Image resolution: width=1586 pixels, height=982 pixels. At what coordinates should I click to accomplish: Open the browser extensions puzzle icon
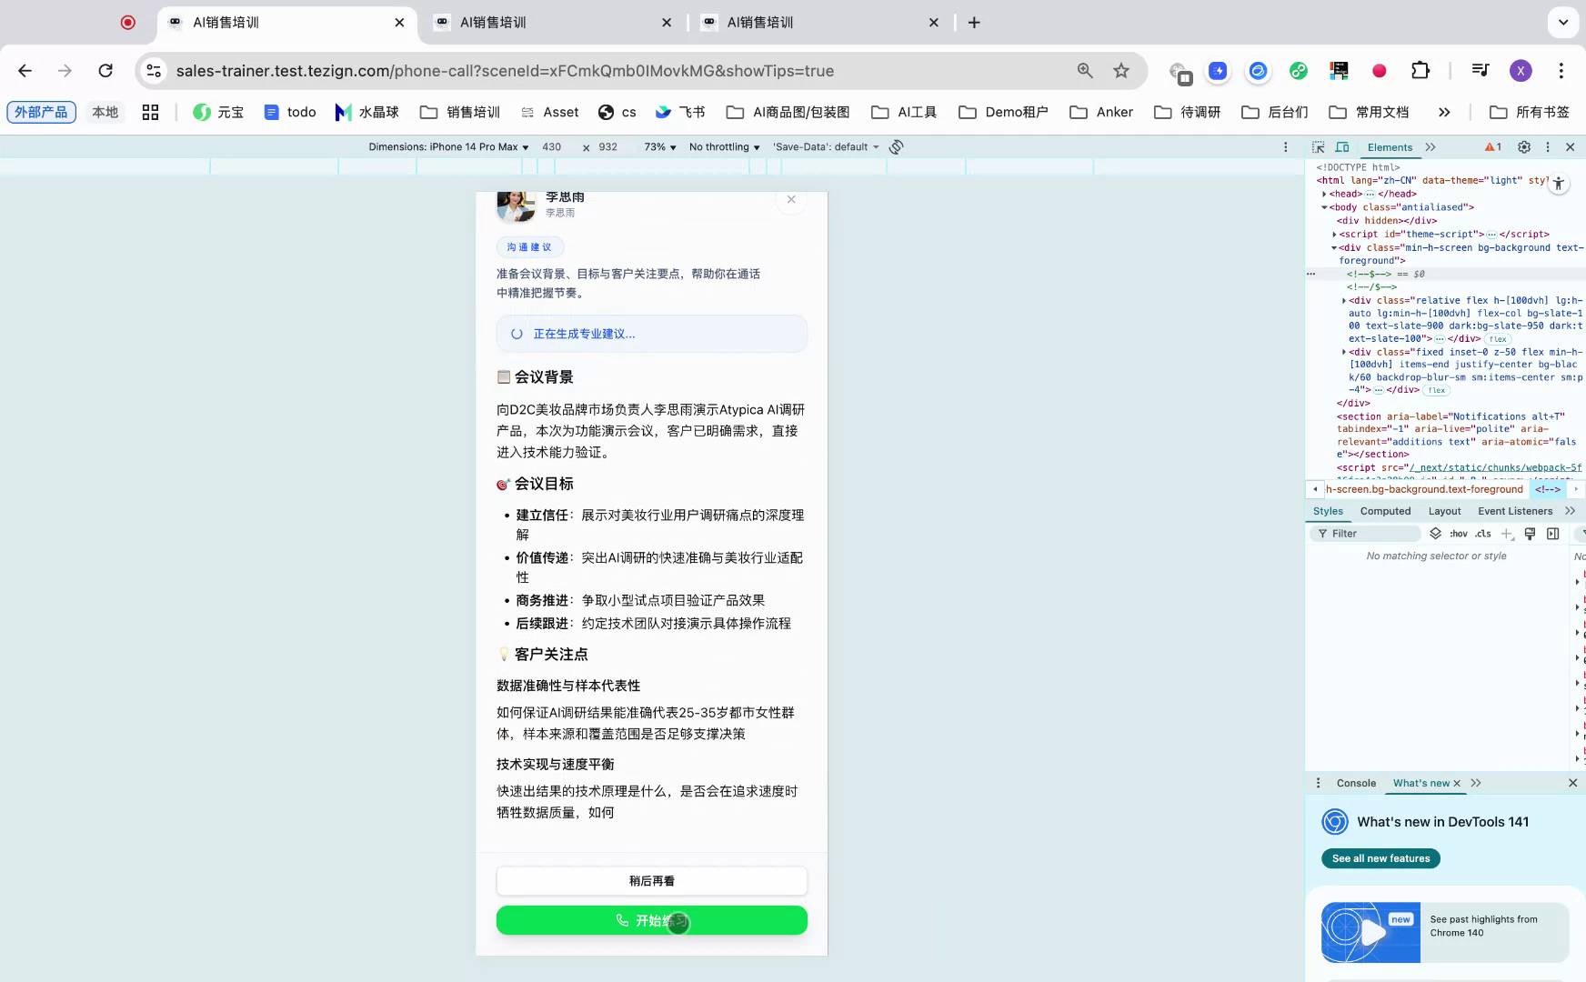click(x=1420, y=70)
